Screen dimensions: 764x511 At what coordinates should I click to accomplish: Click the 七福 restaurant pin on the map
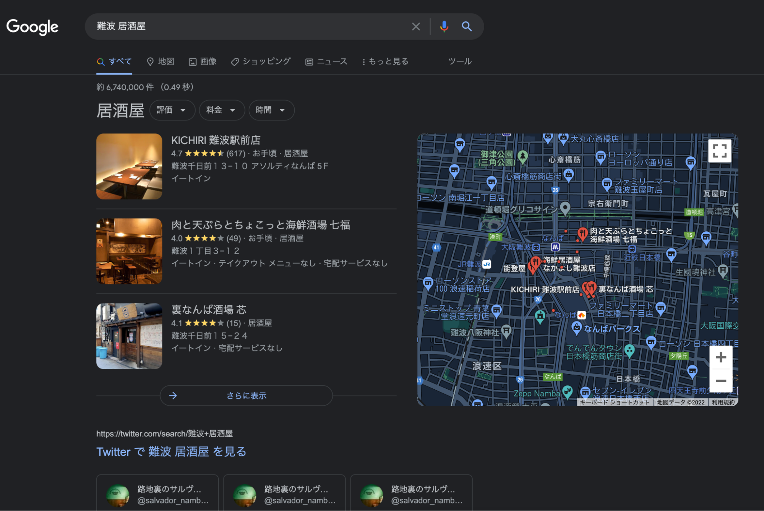pyautogui.click(x=582, y=234)
